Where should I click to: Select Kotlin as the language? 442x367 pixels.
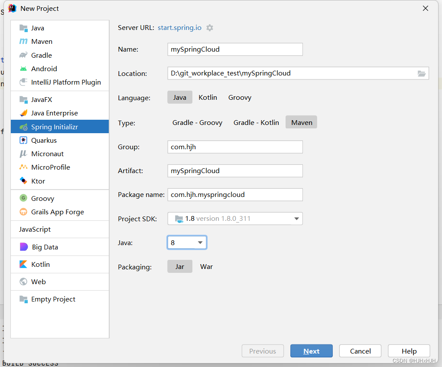(x=208, y=97)
